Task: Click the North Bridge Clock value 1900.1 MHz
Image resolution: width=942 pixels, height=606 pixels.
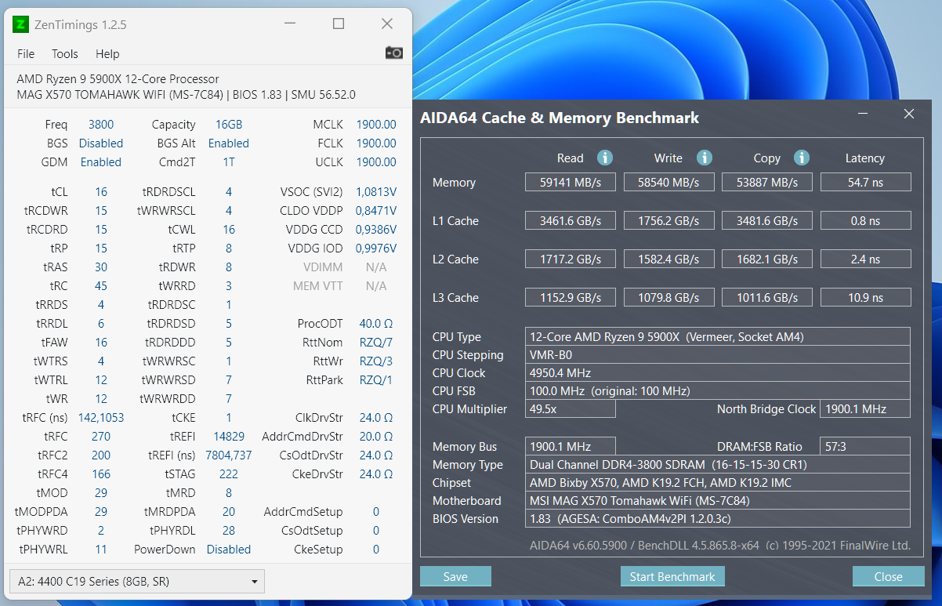Action: pyautogui.click(x=865, y=408)
